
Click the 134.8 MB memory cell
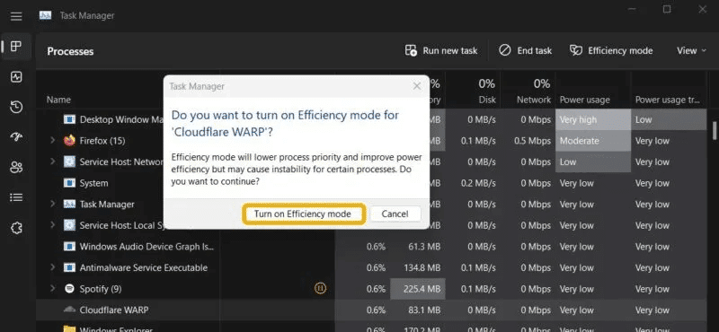tap(418, 267)
